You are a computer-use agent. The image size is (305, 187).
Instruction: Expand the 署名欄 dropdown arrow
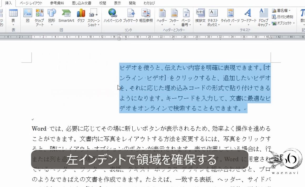point(290,11)
